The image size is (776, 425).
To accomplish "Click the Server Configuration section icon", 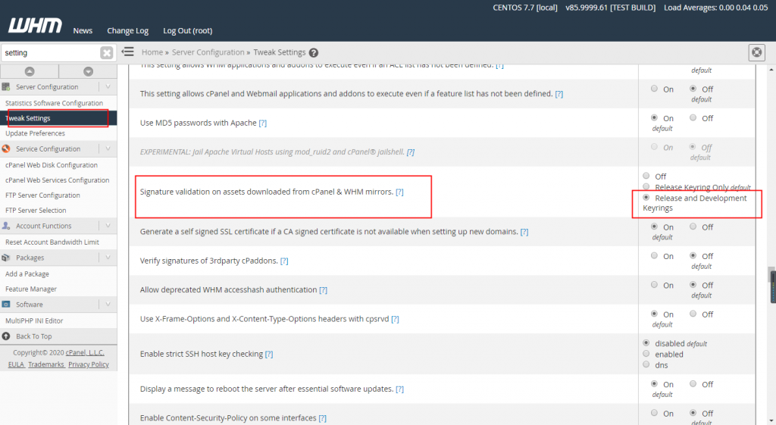I will tap(6, 87).
